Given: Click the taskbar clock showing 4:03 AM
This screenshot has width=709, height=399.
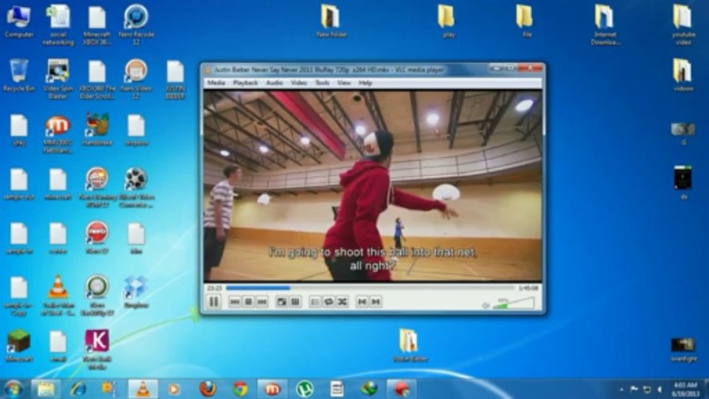Looking at the screenshot, I should pyautogui.click(x=685, y=389).
